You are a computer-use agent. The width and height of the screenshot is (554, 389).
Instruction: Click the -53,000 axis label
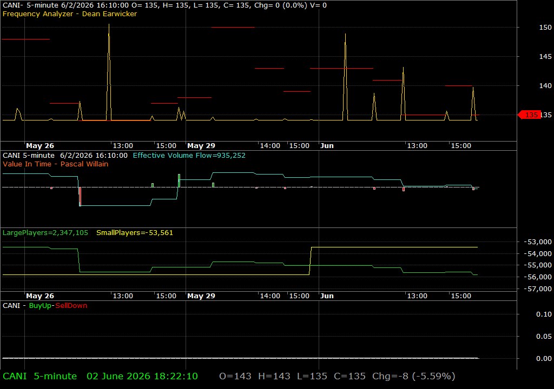(x=537, y=242)
